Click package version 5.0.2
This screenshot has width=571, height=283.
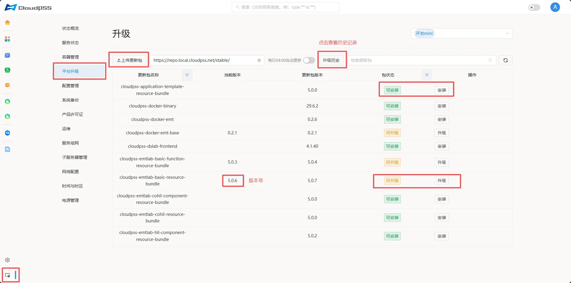[x=312, y=236]
